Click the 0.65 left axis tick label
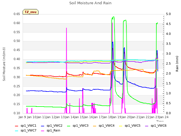The height and width of the screenshot is (136, 181). 17,14
